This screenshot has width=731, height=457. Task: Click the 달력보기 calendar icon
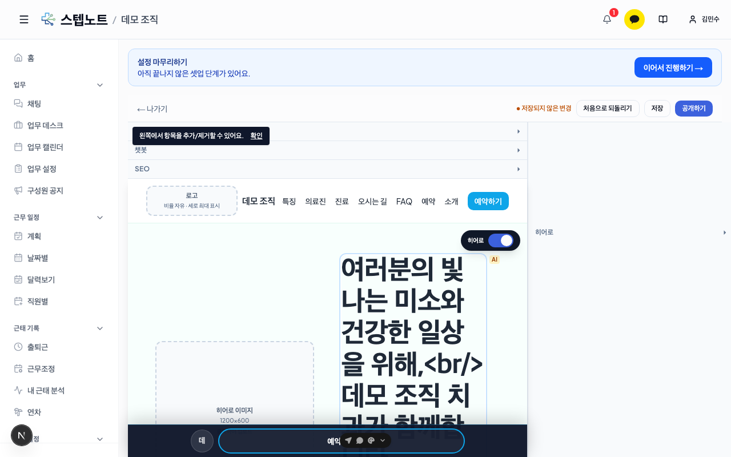[18, 279]
